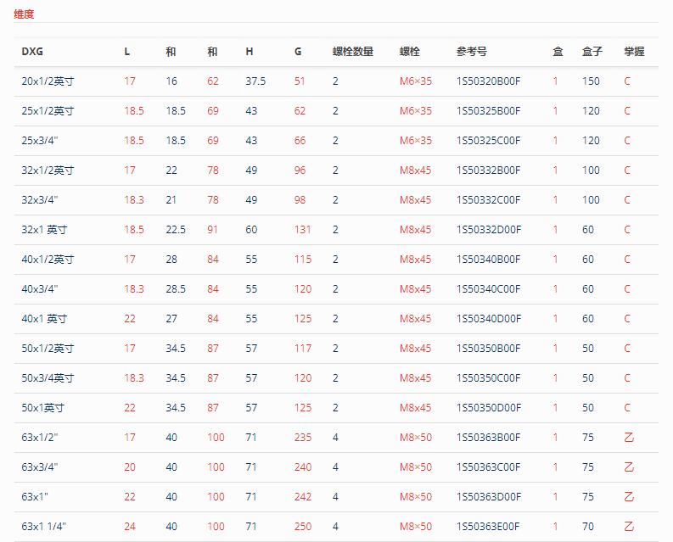
Task: Click the 32x1/2英寸 row label
Action: pos(48,170)
